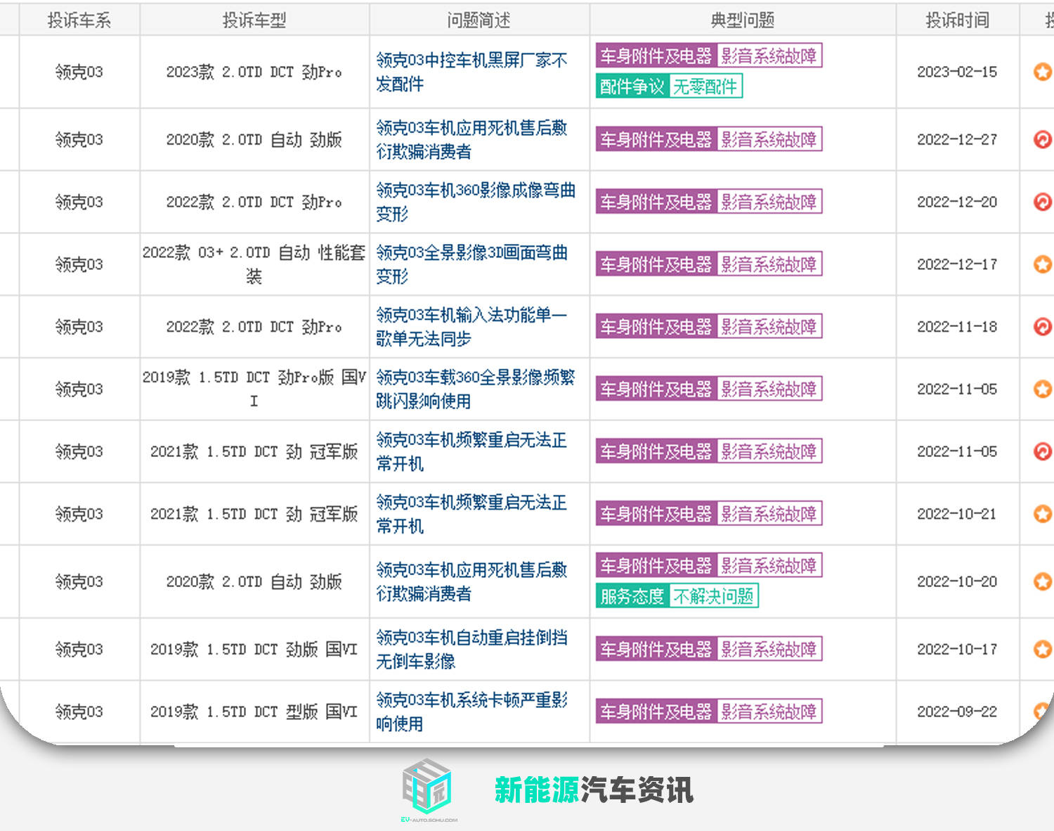Open the 2022-10-21 complaint 领克03车机频繁重启无法正常开机
Viewport: 1054px width, 831px height.
tap(471, 514)
